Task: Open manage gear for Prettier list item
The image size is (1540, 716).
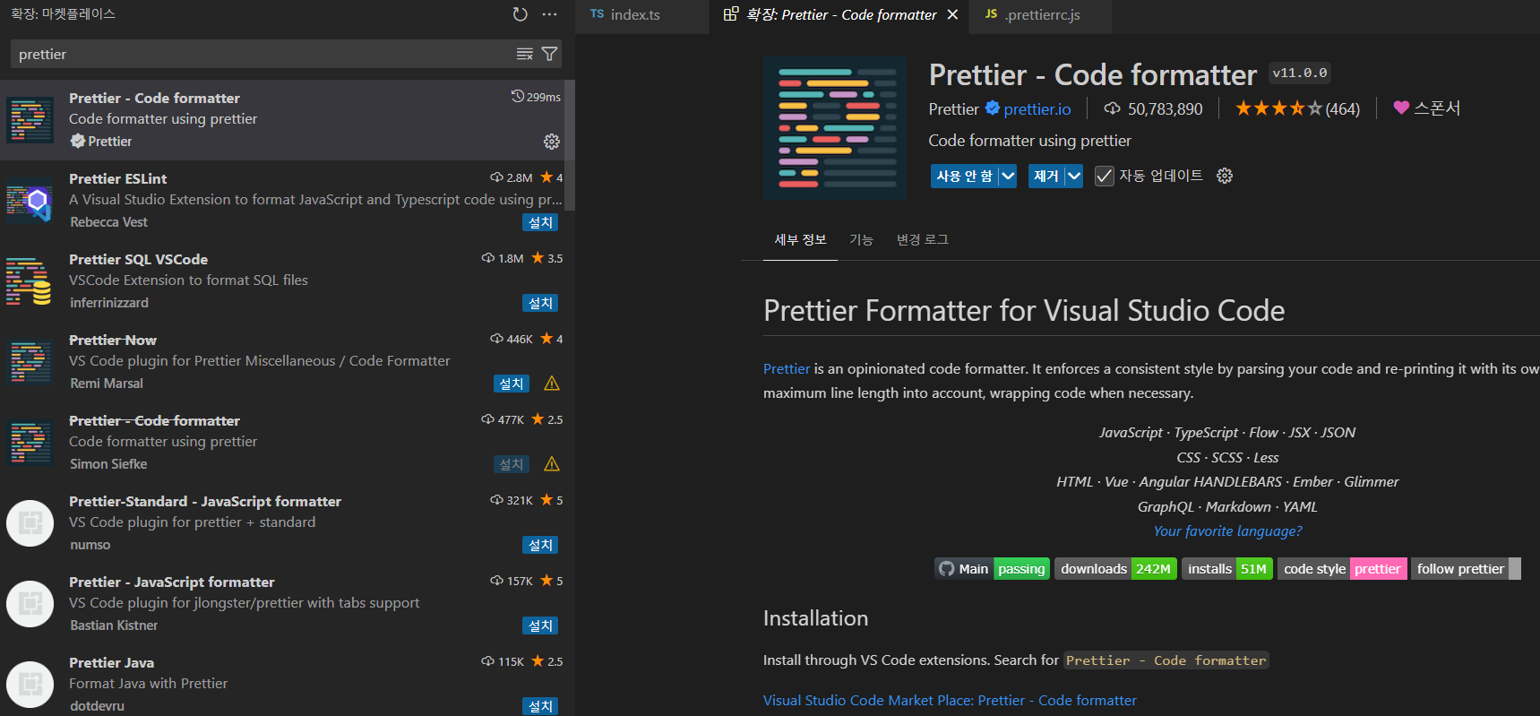Action: [552, 142]
